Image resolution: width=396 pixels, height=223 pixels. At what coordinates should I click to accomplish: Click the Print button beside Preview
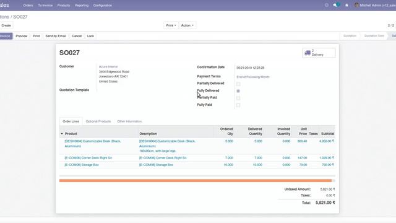[37, 36]
